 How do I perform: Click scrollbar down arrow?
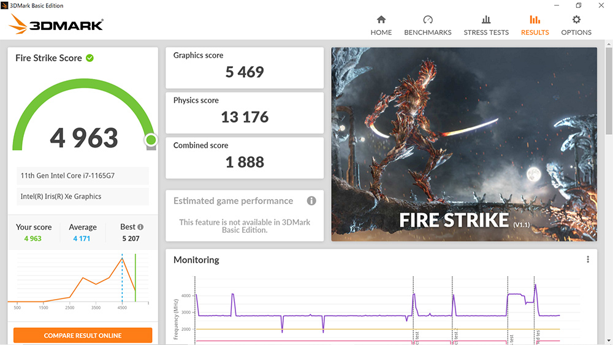pos(609,341)
